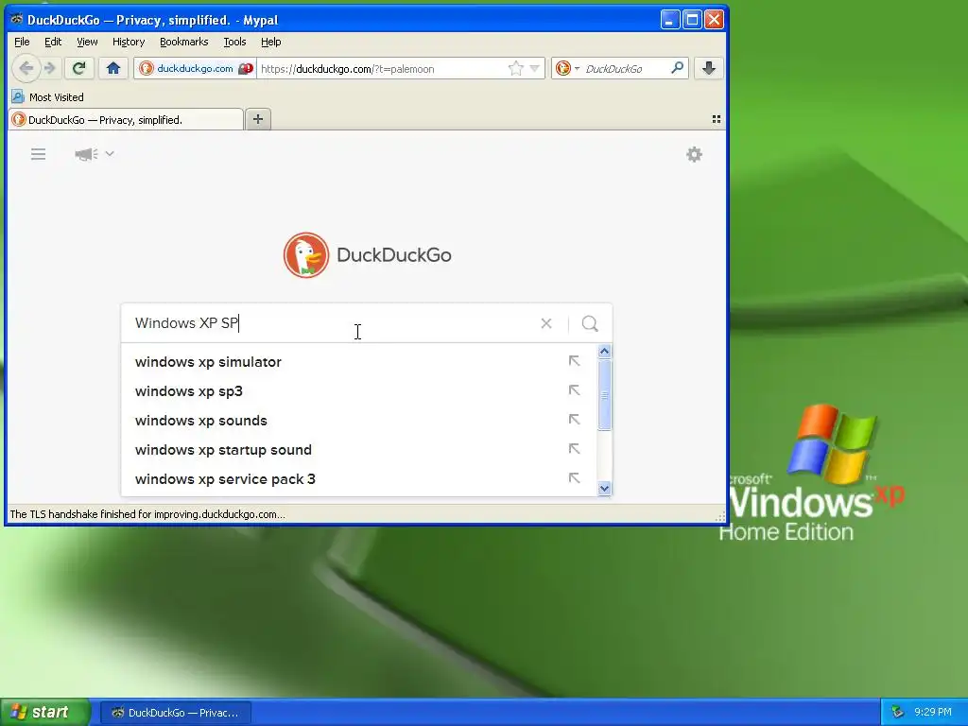
Task: Bookmark this page with the star icon
Action: [515, 68]
